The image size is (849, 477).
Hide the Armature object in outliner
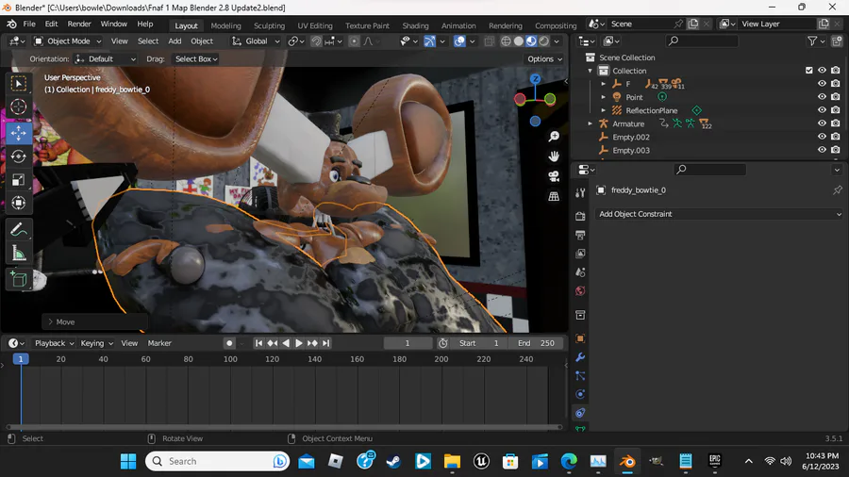[x=822, y=123]
